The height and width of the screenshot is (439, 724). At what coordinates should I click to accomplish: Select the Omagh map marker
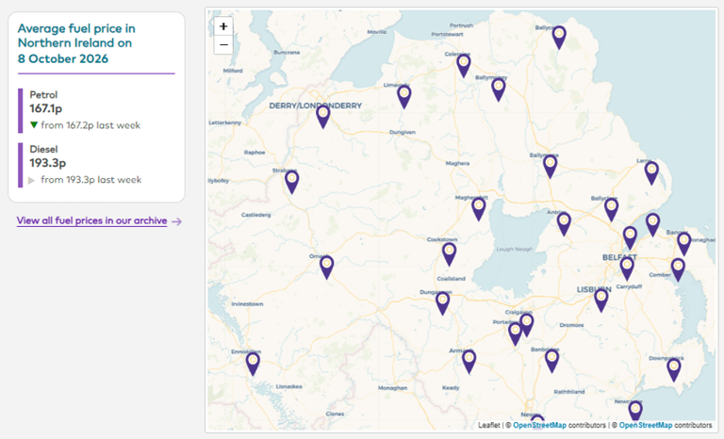(x=326, y=268)
